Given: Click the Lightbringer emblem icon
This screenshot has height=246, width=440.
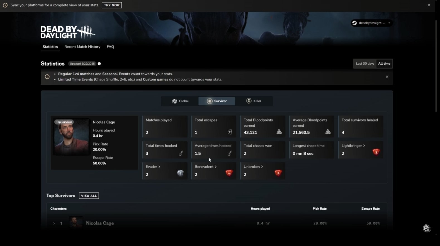Looking at the screenshot, I should [376, 152].
